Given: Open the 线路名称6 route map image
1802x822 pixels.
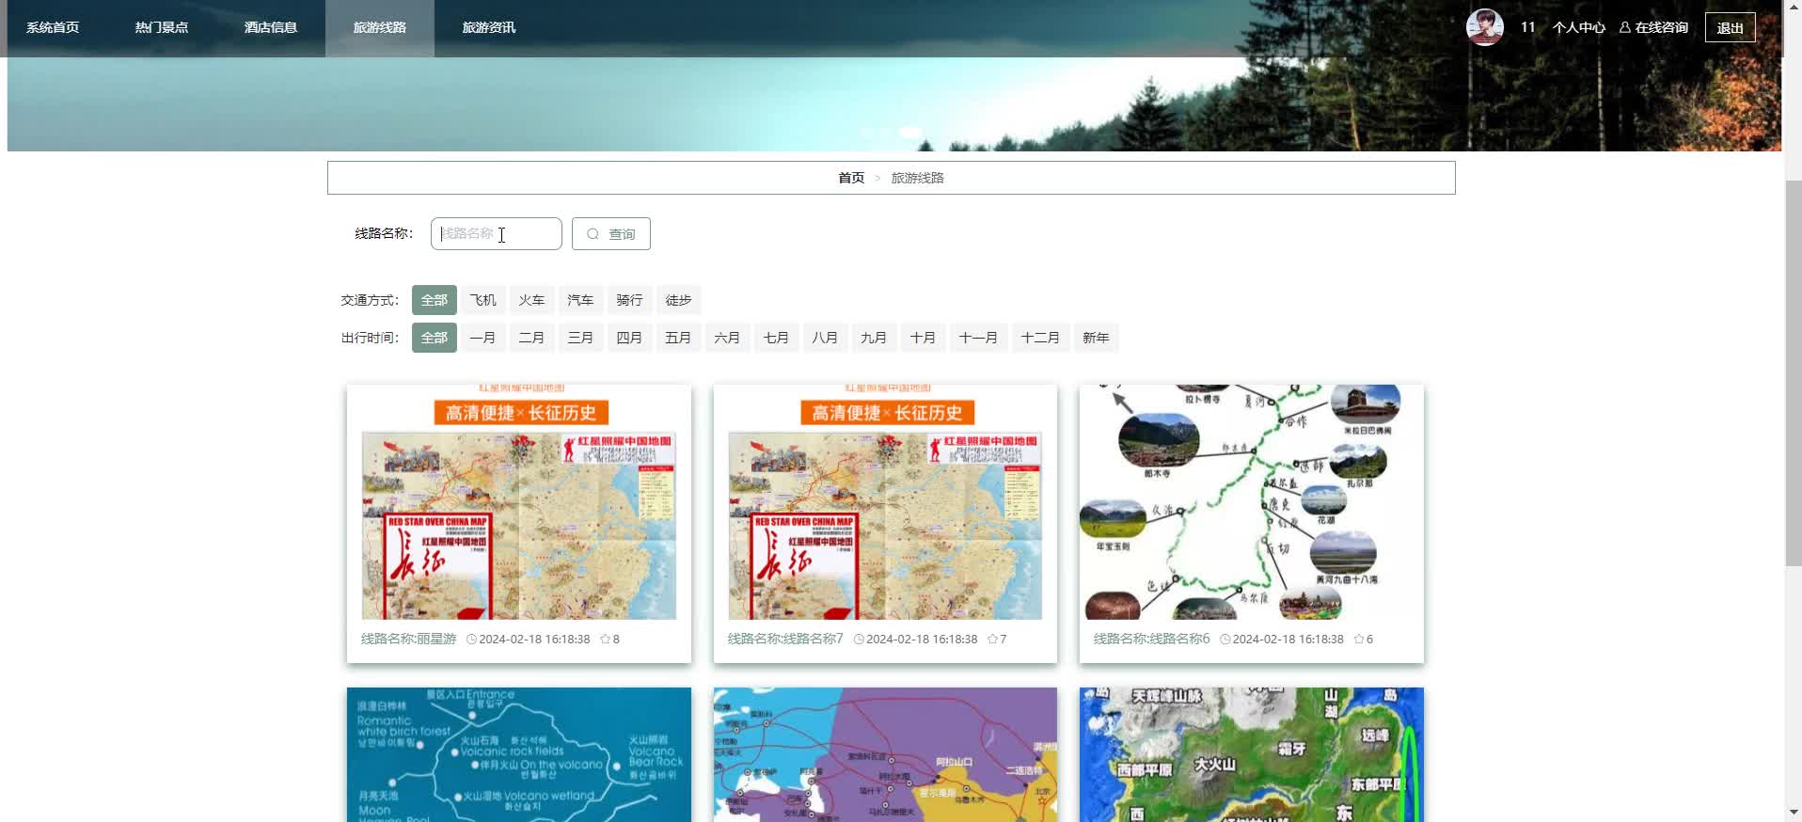Looking at the screenshot, I should point(1252,502).
